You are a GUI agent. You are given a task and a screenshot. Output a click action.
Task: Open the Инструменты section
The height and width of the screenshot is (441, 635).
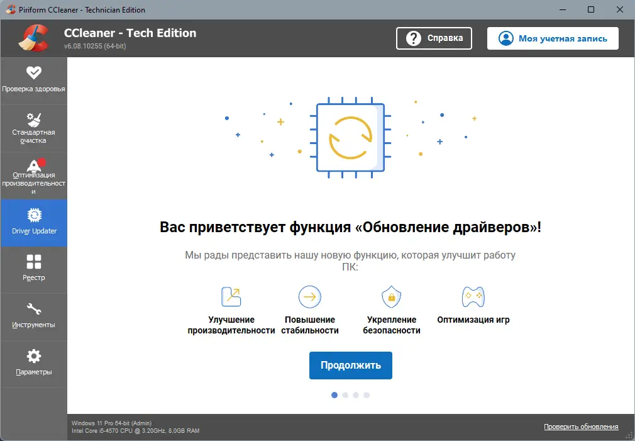point(34,316)
